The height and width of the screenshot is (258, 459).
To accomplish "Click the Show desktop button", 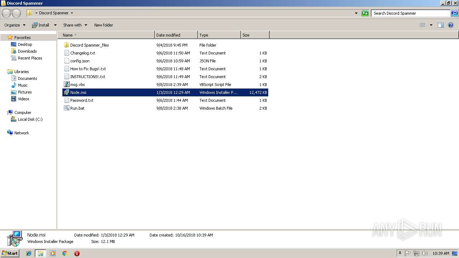I will (455, 253).
